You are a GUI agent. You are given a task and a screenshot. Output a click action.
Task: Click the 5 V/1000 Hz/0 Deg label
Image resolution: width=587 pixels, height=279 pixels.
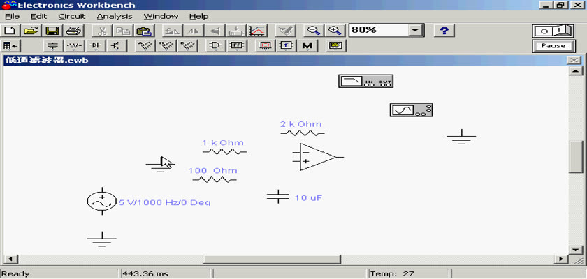tap(165, 202)
